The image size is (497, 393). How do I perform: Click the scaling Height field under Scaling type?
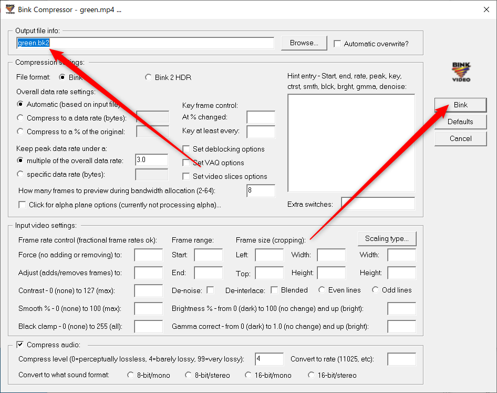click(x=401, y=273)
